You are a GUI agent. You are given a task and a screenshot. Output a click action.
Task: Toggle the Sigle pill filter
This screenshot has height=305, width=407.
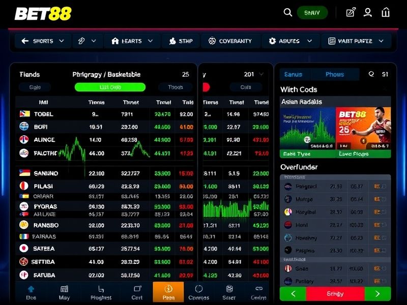point(35,87)
